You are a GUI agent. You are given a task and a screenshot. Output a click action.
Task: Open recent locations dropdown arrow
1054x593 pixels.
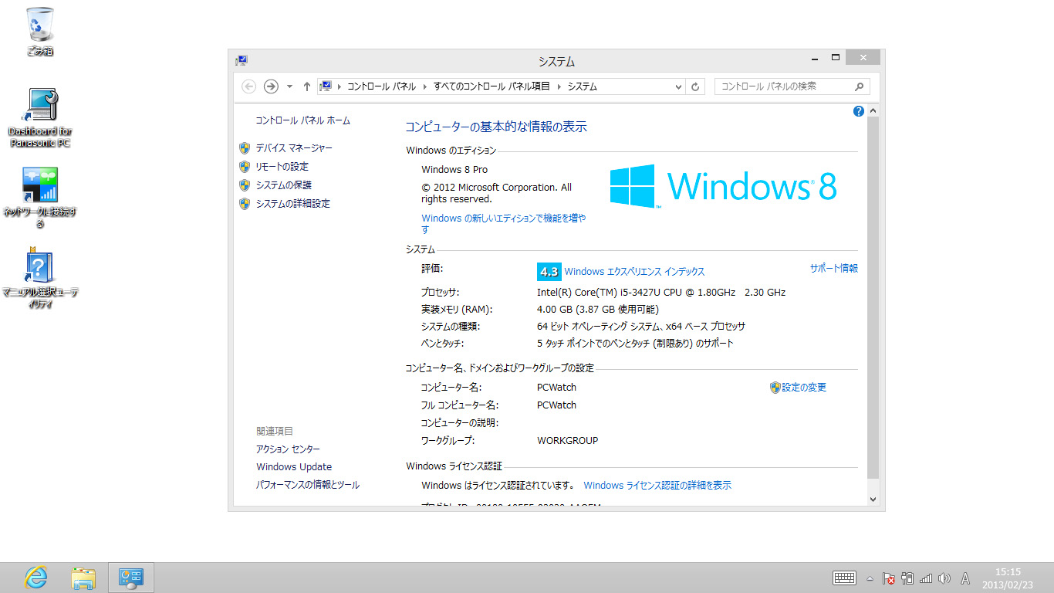point(289,86)
